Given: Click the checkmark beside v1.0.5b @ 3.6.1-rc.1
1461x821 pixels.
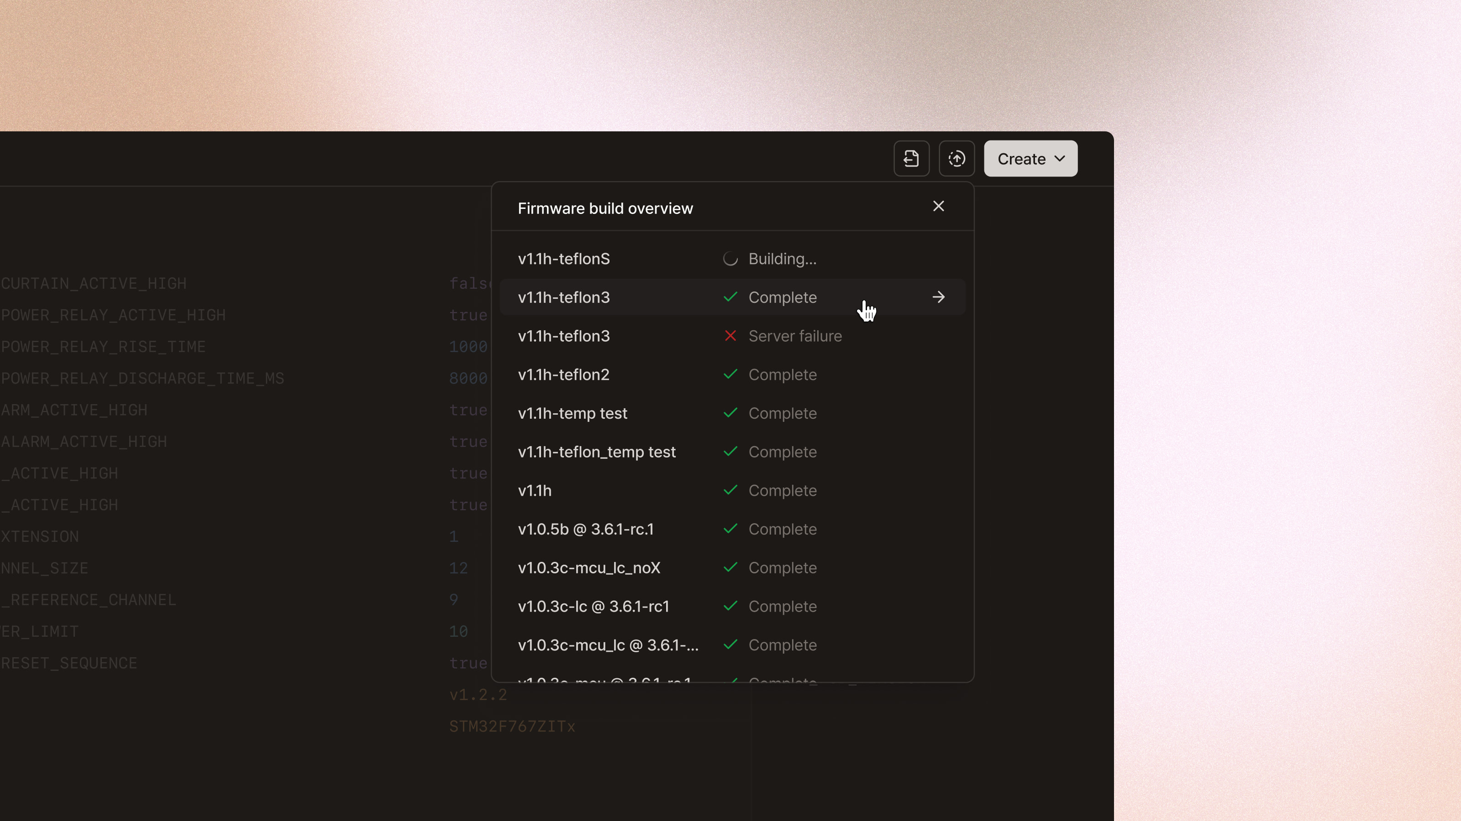Looking at the screenshot, I should 730,529.
